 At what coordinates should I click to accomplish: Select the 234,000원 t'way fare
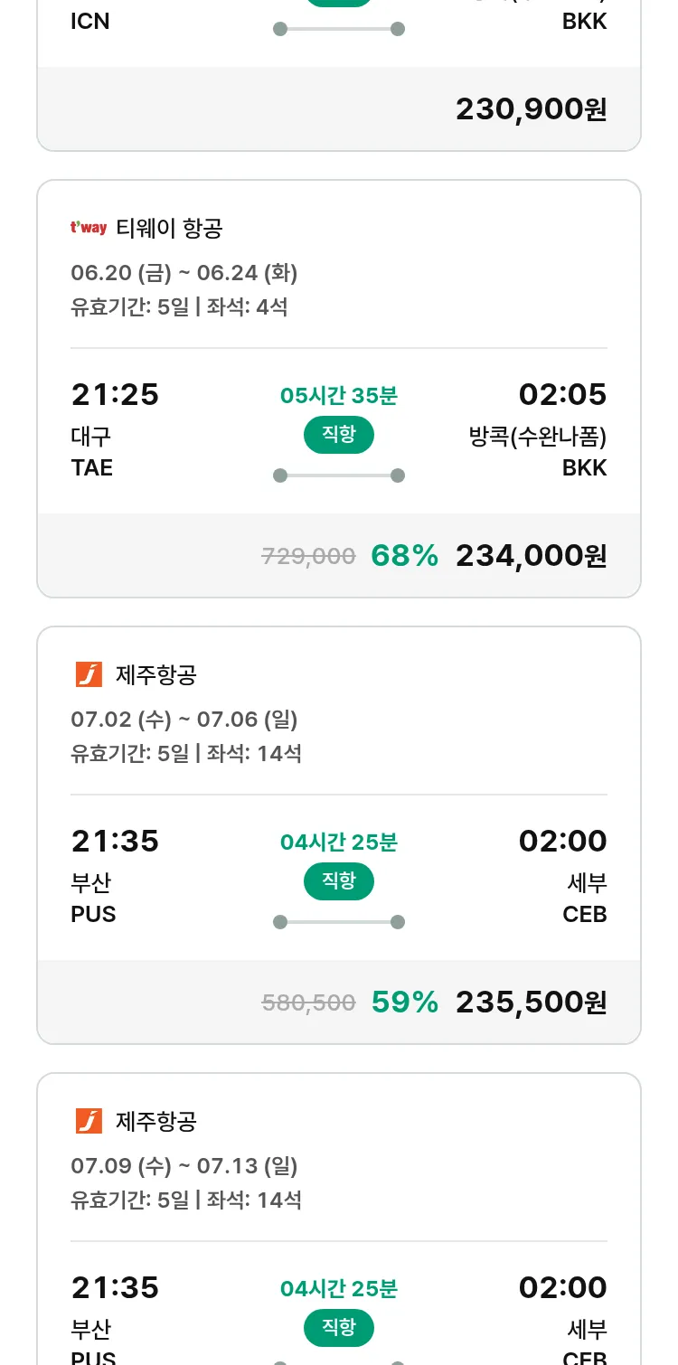click(x=531, y=556)
